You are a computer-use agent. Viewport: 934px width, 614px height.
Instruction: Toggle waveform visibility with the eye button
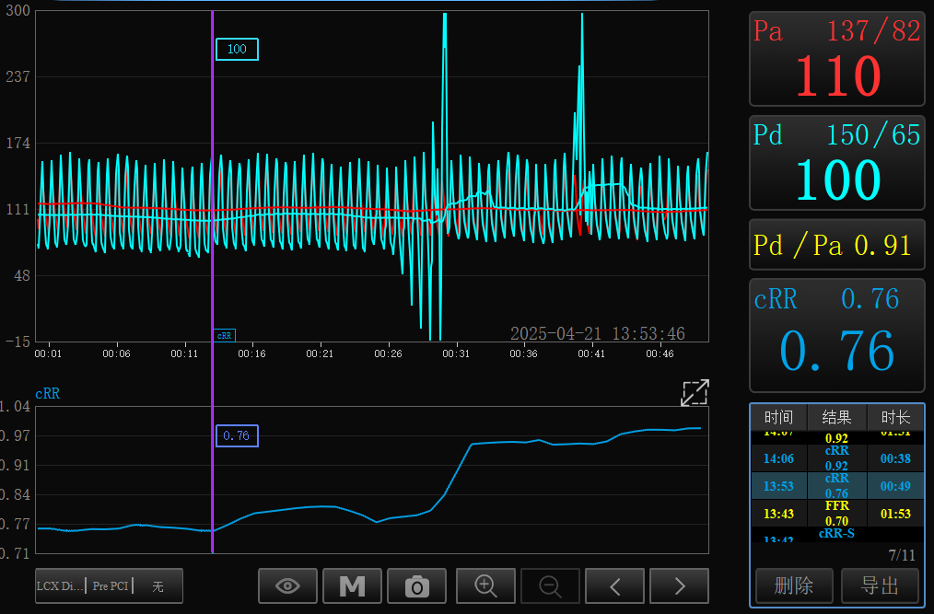coord(287,586)
